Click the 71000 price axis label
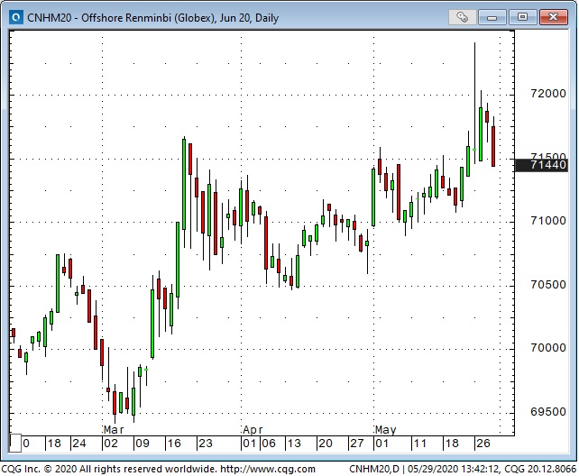579x476 pixels. 548,221
